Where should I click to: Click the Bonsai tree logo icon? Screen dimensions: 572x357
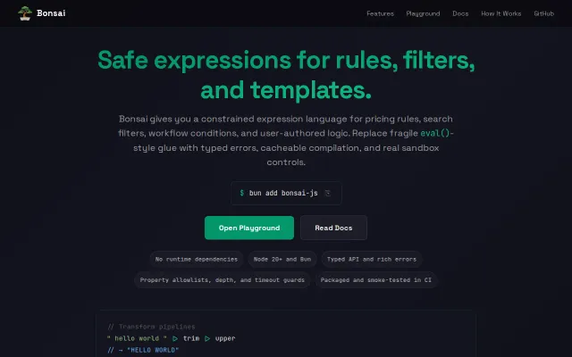(x=25, y=13)
